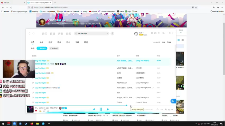This screenshot has width=225, height=126.
Task: Open Windows Start menu
Action: click(3, 124)
